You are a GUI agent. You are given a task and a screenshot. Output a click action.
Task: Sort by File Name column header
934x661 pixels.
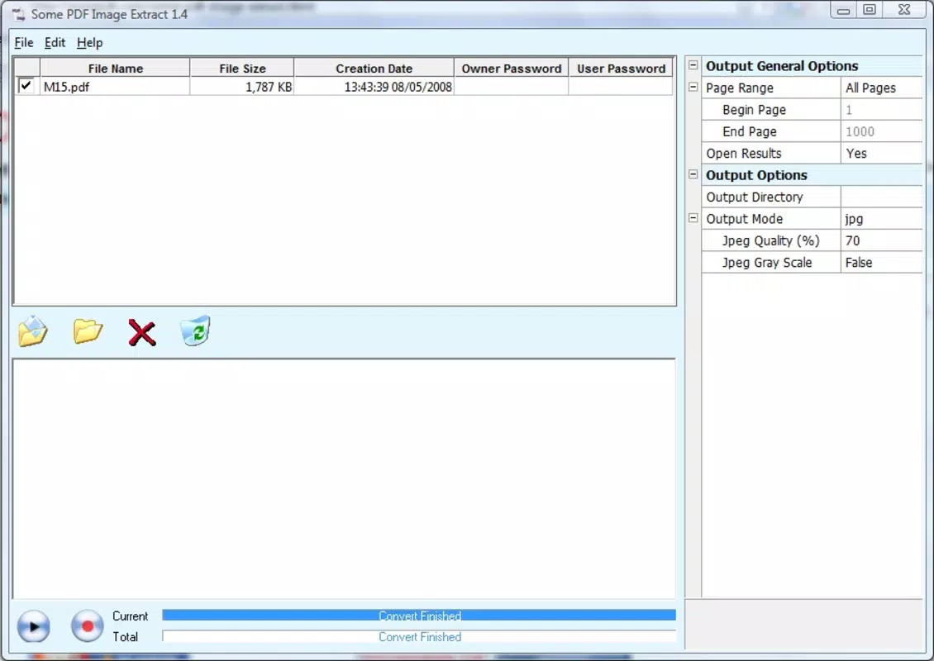(115, 68)
